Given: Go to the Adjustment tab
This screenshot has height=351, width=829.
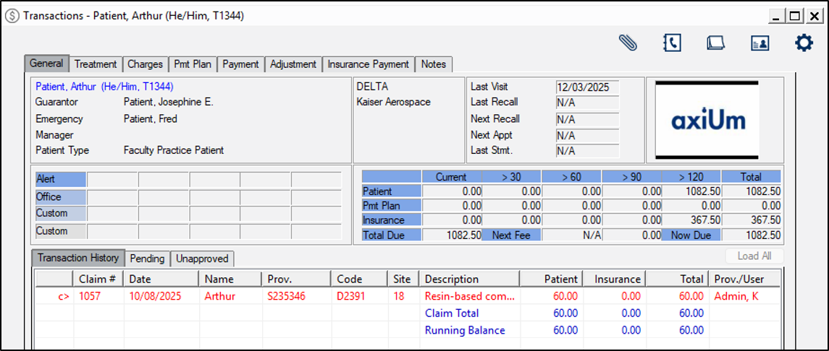Looking at the screenshot, I should point(293,64).
